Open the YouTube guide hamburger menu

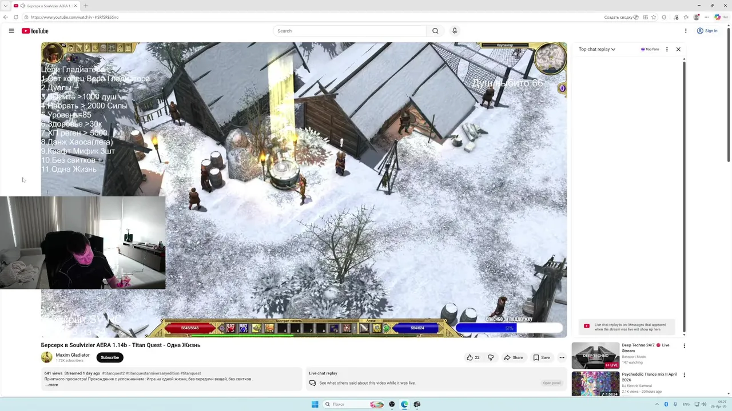(11, 31)
